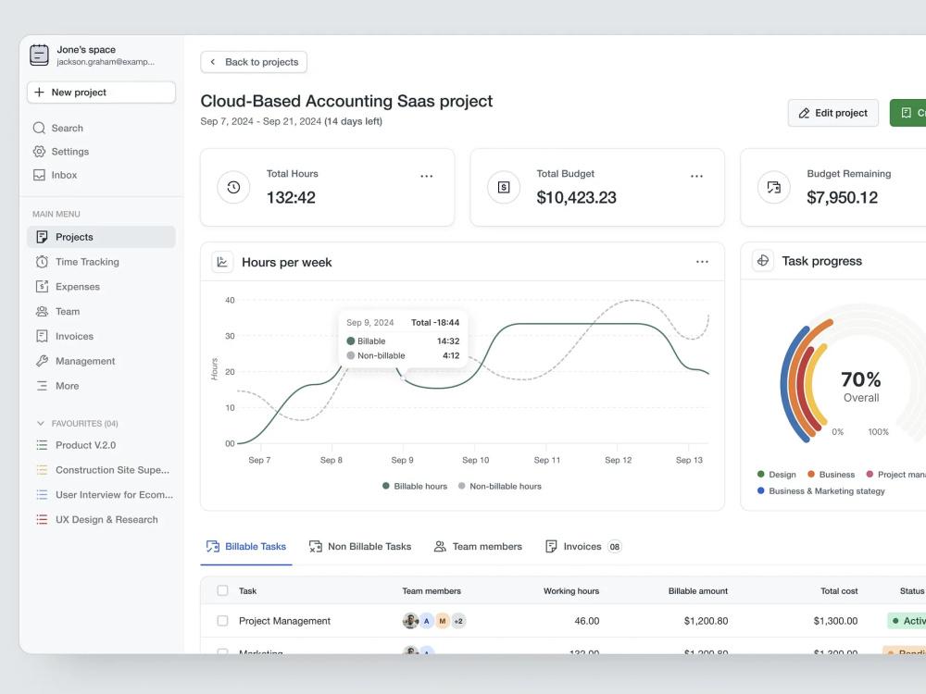Switch to Non Billable Tasks tab

(x=360, y=547)
